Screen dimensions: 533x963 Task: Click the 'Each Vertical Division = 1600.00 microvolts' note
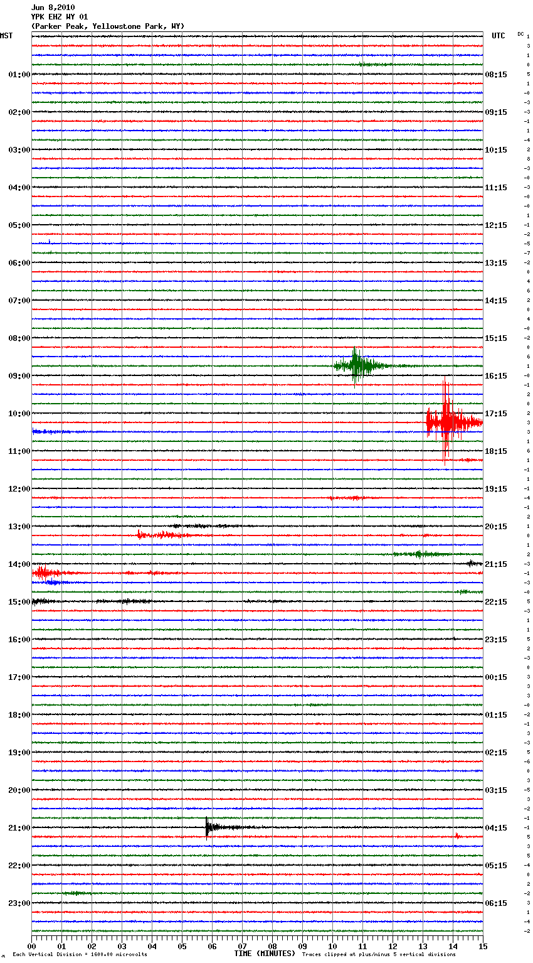click(x=80, y=955)
